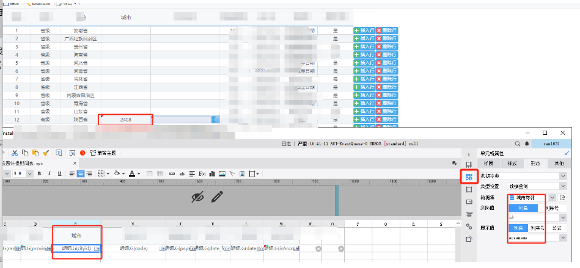The width and height of the screenshot is (580, 268).
Task: Click the format painter brush icon
Action: click(x=46, y=153)
